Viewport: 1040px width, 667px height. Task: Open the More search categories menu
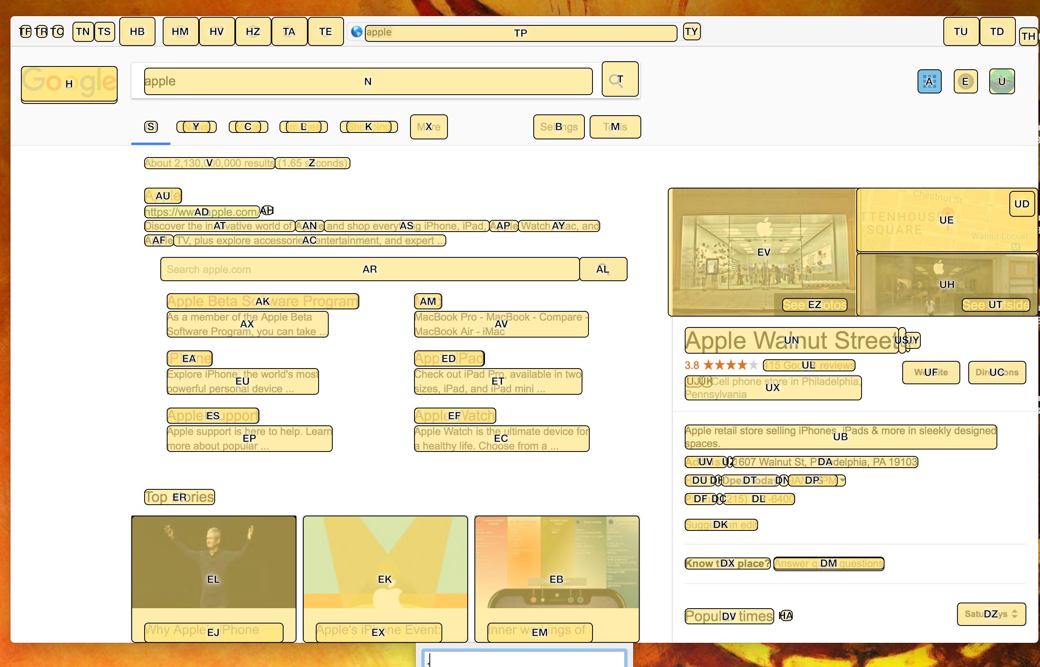[x=429, y=127]
